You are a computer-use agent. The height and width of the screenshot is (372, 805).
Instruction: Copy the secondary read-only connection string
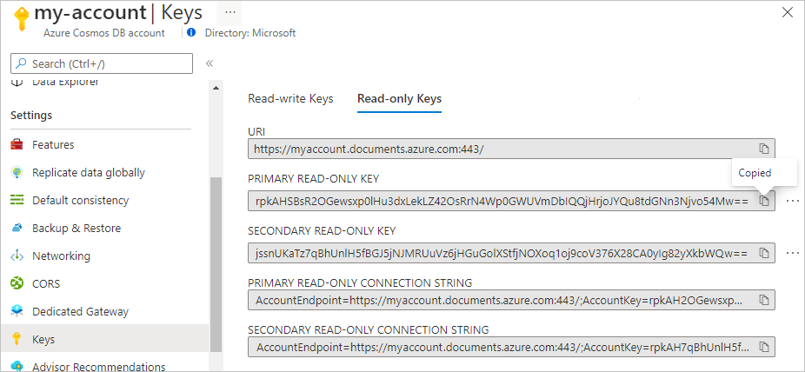pyautogui.click(x=764, y=347)
